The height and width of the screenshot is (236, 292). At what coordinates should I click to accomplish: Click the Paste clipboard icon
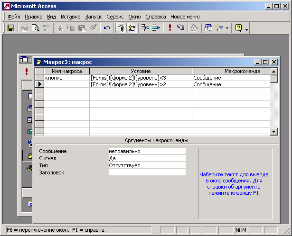coord(82,28)
